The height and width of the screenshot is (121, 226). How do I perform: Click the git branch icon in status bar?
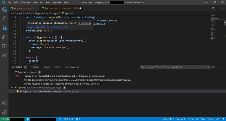tap(28, 119)
